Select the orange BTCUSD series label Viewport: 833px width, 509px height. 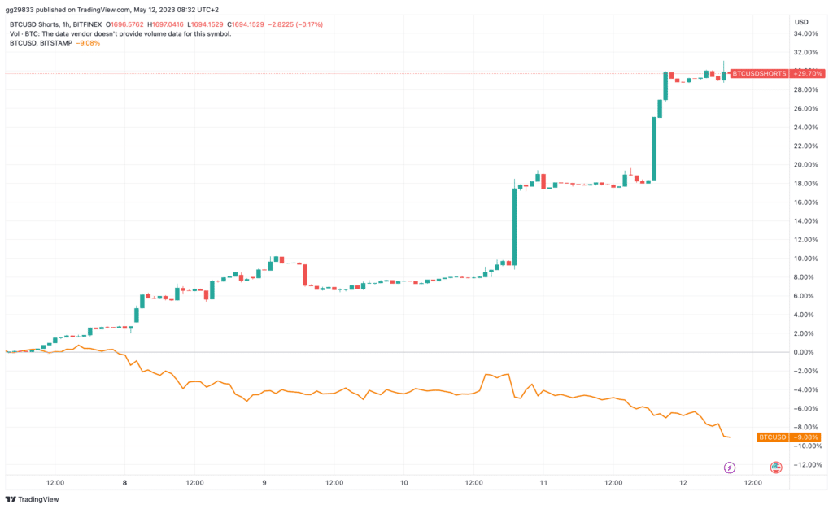[773, 437]
